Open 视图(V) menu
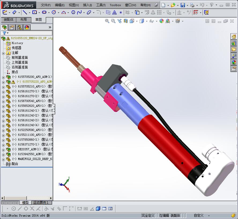This screenshot has height=219, width=238. 74,5
